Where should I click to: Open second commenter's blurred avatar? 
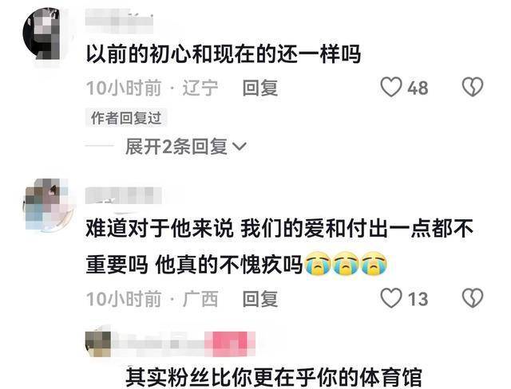[x=47, y=205]
